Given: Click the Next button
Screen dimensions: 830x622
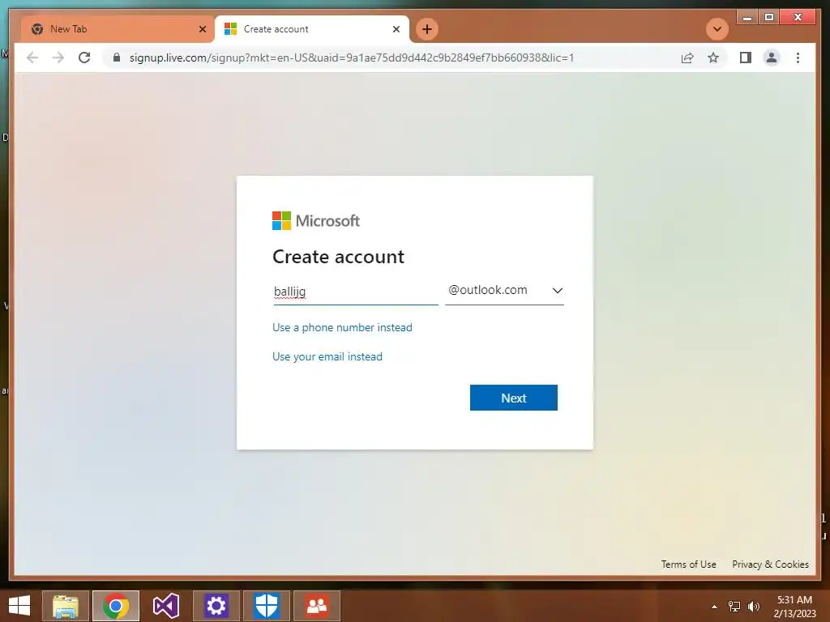Looking at the screenshot, I should 513,398.
